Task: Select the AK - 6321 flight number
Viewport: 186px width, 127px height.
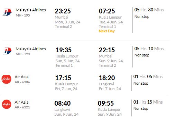Action: pyautogui.click(x=22, y=107)
